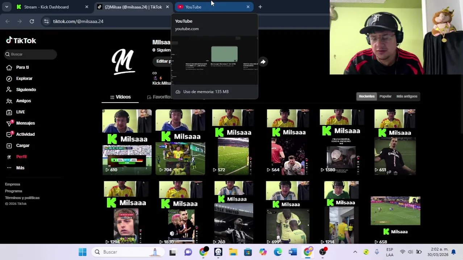The image size is (463, 260).
Task: Open video with 651 views
Action: tap(395, 142)
